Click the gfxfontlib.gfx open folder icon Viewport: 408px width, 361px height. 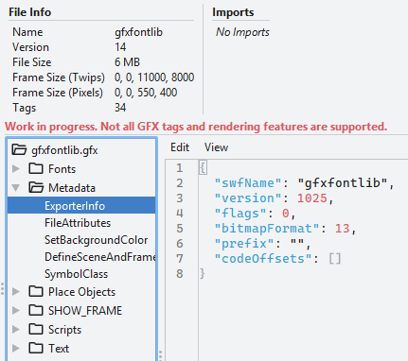[19, 150]
